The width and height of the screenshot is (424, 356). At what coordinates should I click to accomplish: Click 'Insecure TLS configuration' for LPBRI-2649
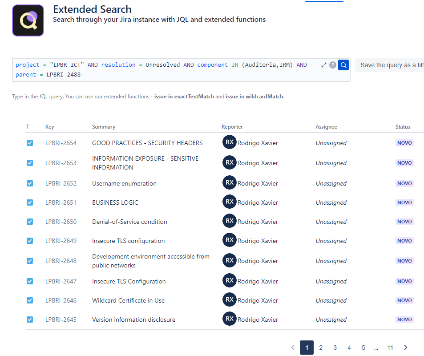128,241
